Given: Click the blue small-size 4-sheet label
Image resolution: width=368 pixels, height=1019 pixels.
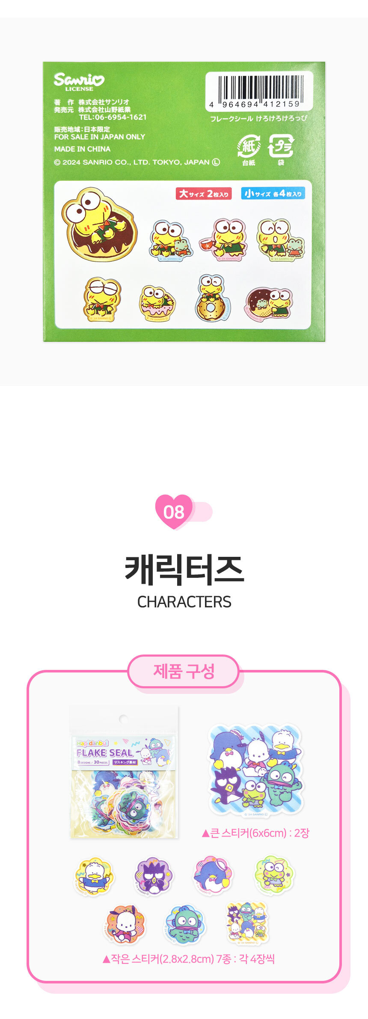Looking at the screenshot, I should pyautogui.click(x=273, y=194).
